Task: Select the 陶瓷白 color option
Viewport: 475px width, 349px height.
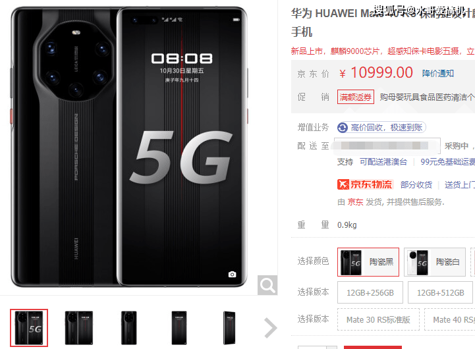Action: coord(435,262)
